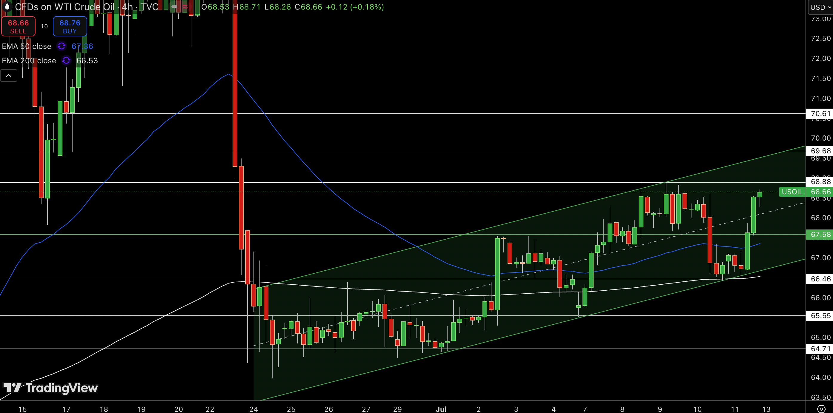
Task: Click the Jul label on the time axis
Action: click(441, 409)
